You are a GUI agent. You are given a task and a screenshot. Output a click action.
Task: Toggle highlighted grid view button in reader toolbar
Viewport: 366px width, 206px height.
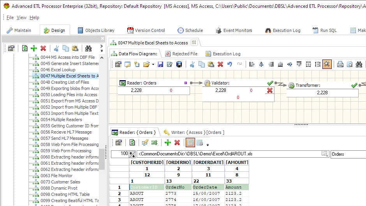190,143
